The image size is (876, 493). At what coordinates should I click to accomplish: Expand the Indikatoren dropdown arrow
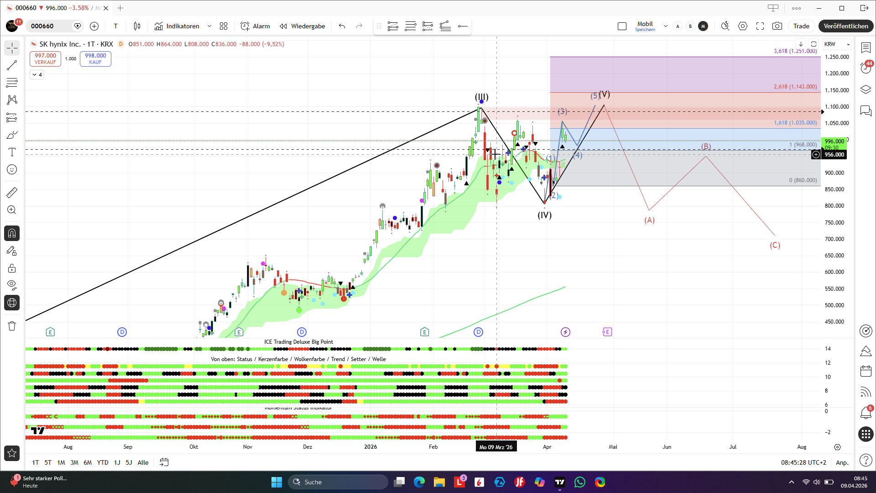(209, 26)
